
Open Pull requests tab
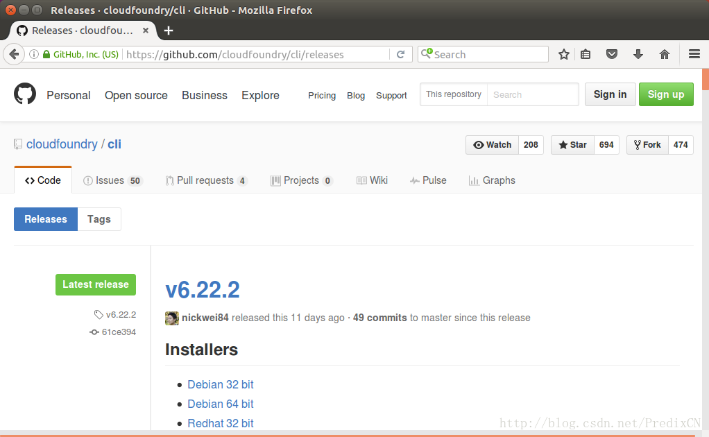click(x=206, y=180)
